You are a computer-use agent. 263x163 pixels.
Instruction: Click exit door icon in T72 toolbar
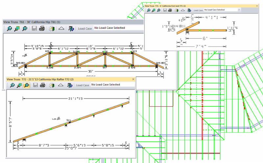70,85
